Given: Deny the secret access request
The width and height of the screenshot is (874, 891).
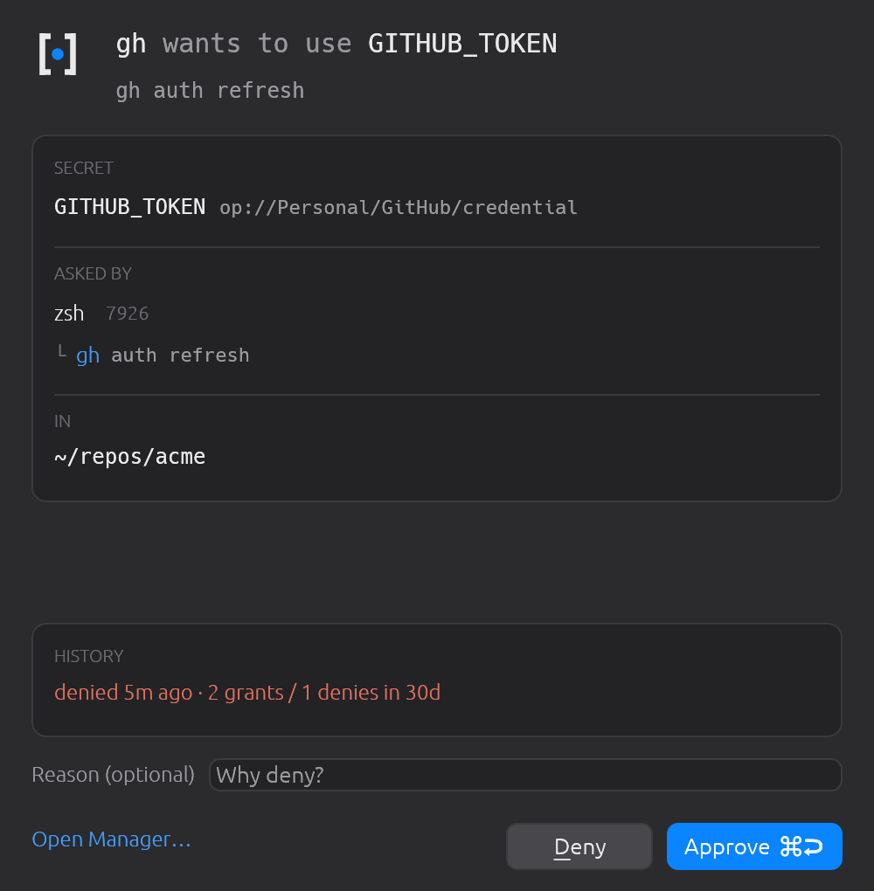Looking at the screenshot, I should [579, 846].
